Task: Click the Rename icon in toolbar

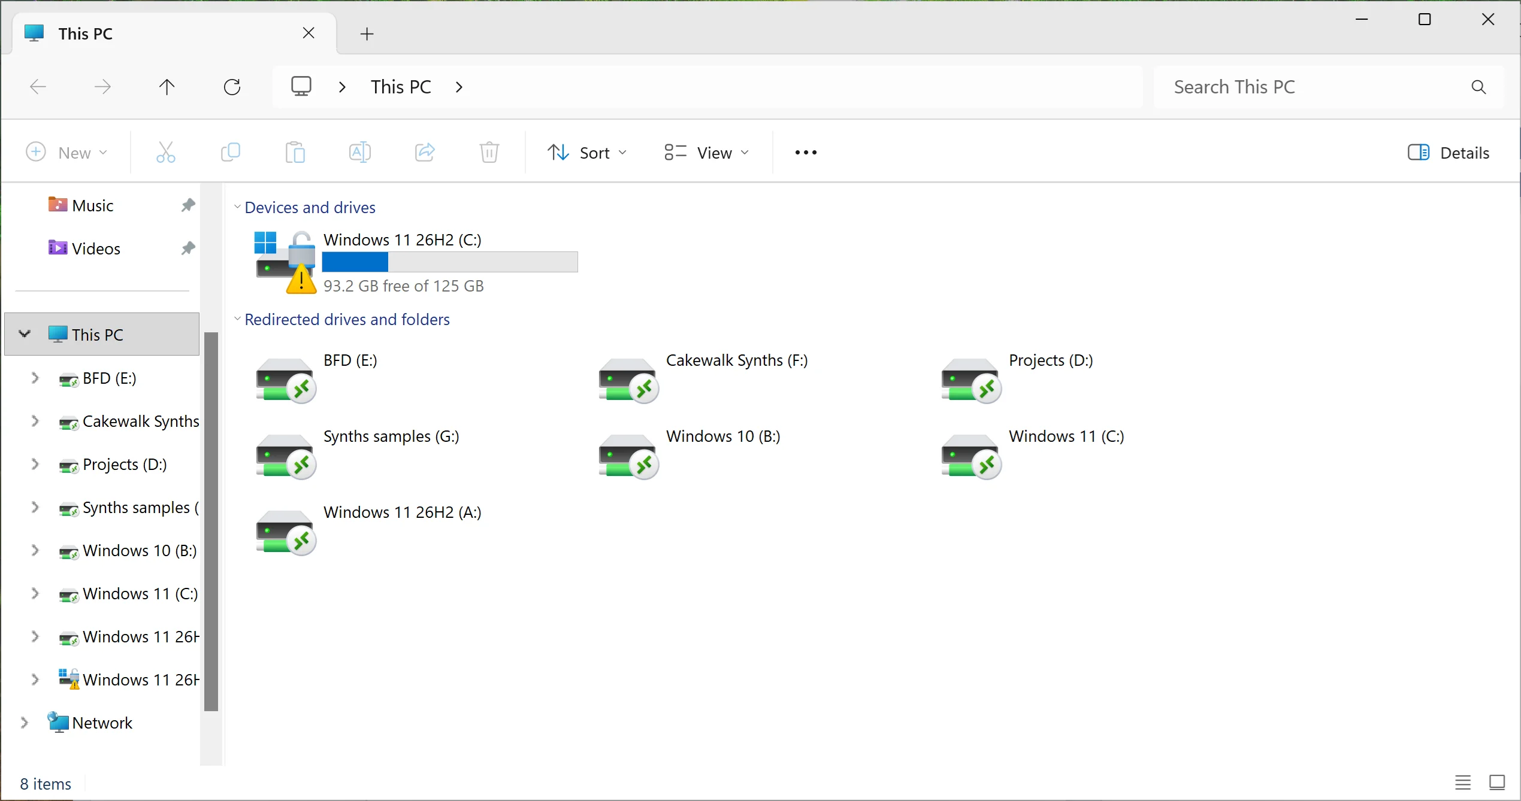Action: [360, 153]
